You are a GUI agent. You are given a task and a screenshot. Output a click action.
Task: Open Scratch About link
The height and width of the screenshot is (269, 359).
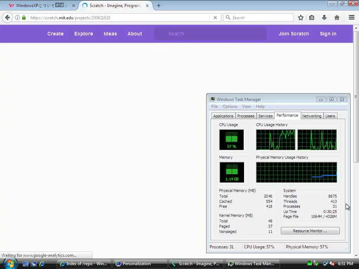pyautogui.click(x=135, y=34)
